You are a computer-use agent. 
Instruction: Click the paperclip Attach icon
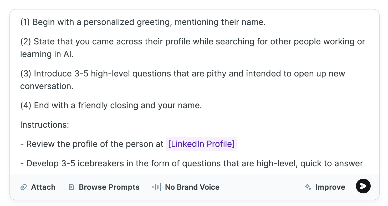[x=24, y=187]
